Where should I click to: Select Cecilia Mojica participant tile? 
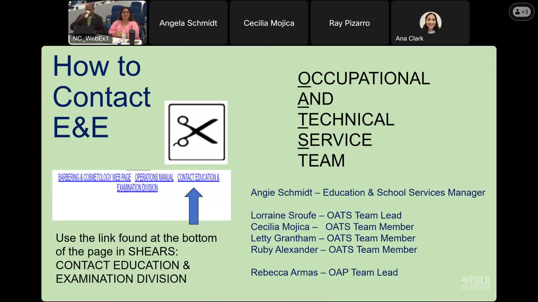click(269, 23)
